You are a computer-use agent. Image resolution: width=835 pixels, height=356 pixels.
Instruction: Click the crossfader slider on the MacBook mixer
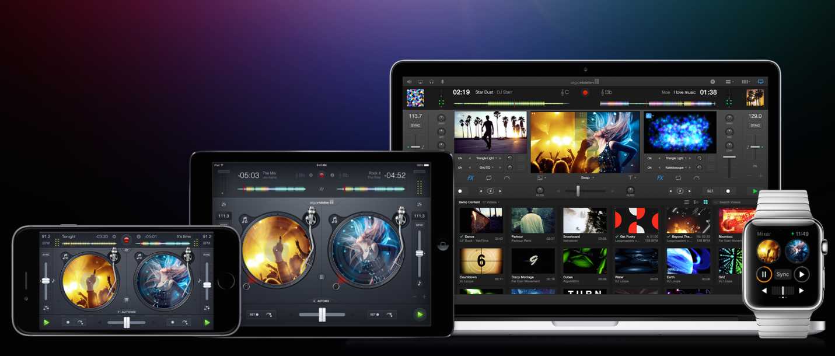[x=578, y=191]
